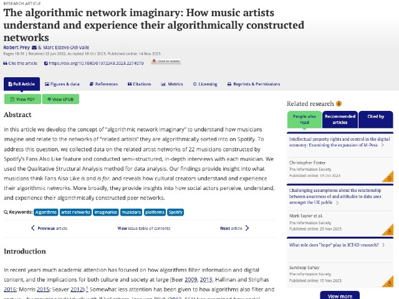
Task: Select the Metrics tab
Action: coord(172,83)
